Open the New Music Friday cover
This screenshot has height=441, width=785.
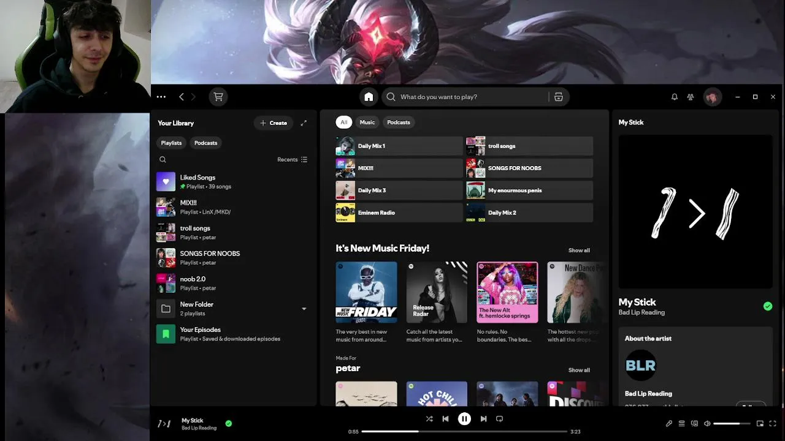pyautogui.click(x=366, y=292)
